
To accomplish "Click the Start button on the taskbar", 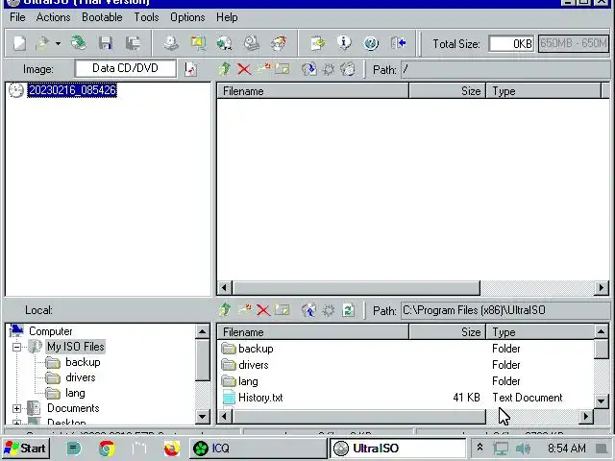I will click(26, 449).
